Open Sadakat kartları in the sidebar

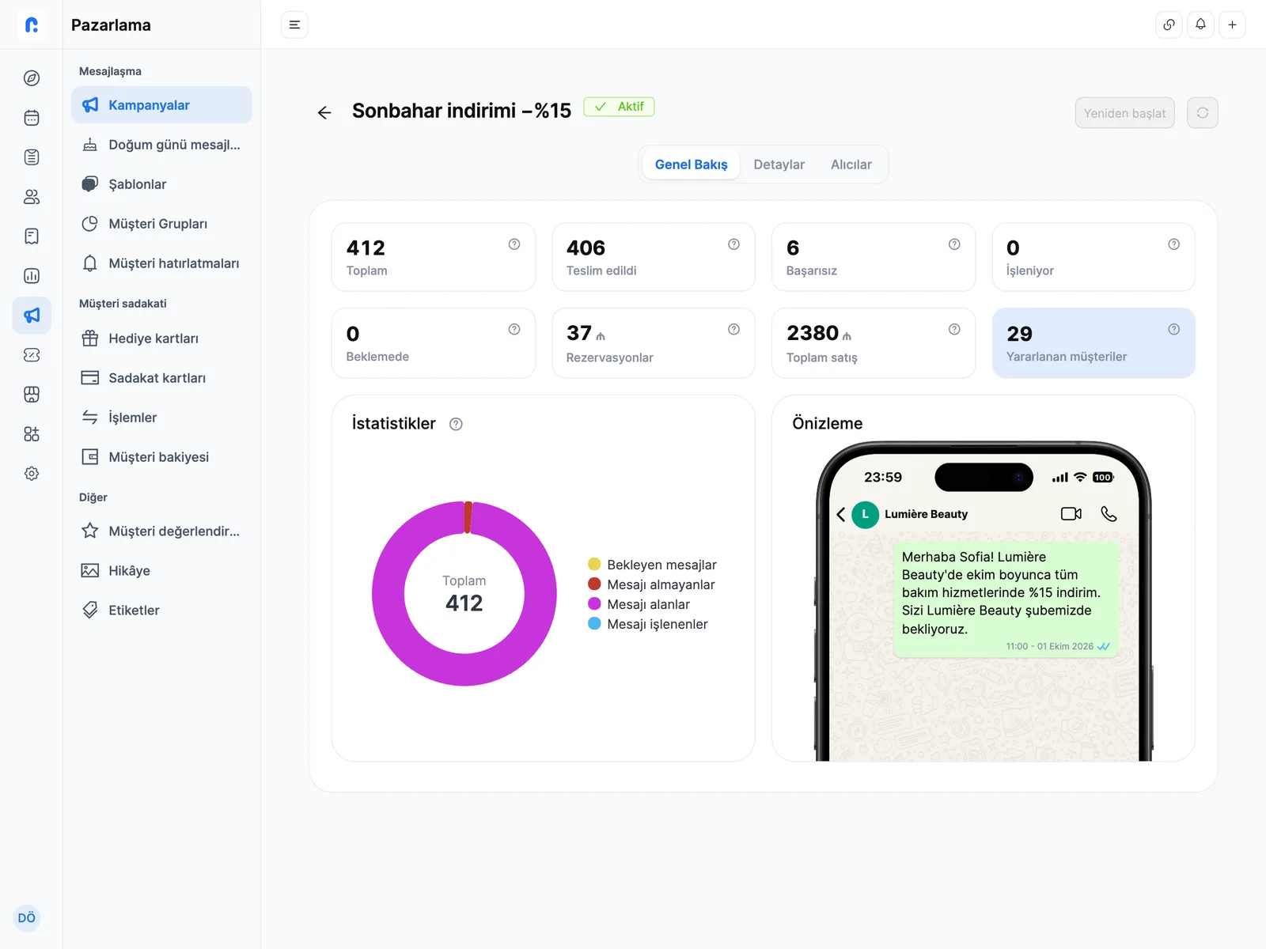click(161, 378)
